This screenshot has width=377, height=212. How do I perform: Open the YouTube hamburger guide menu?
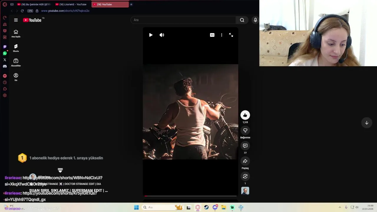pyautogui.click(x=16, y=20)
